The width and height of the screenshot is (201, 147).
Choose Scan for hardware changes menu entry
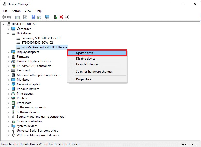click(x=97, y=72)
